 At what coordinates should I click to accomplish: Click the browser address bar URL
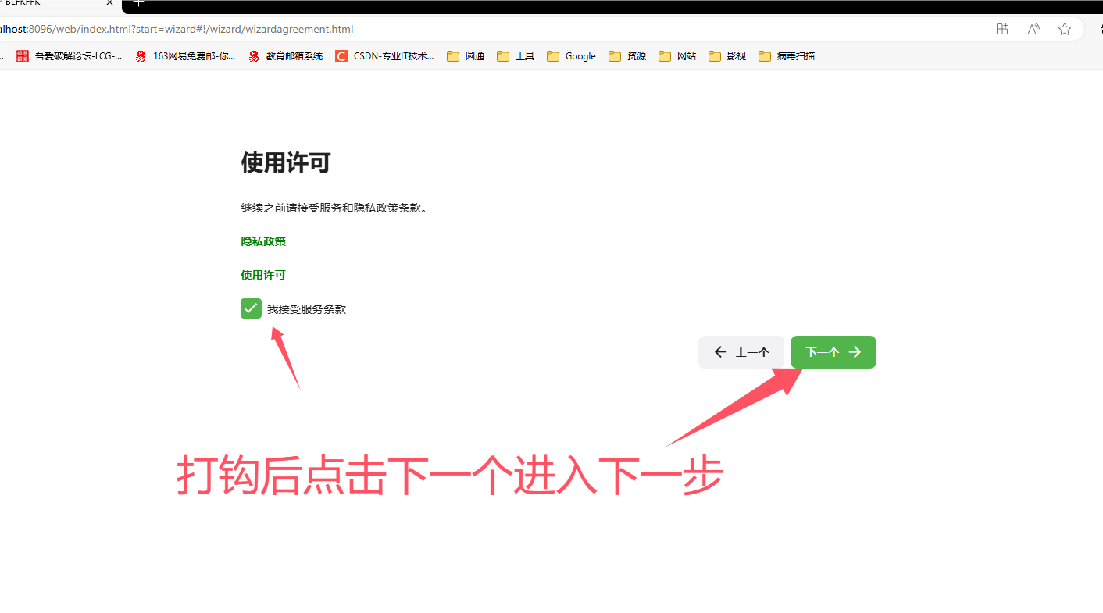click(x=177, y=29)
